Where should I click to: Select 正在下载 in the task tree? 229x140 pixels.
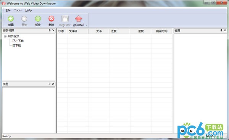coord(18,41)
